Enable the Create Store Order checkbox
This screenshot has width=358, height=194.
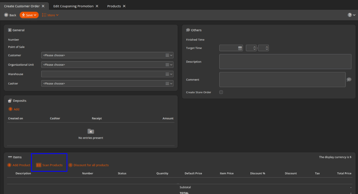pos(221,92)
